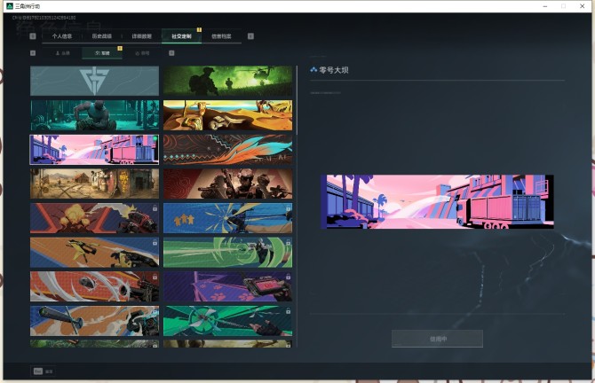Click the scrollbar of the banner list
Image resolution: width=595 pixels, height=383 pixels.
pos(297,100)
